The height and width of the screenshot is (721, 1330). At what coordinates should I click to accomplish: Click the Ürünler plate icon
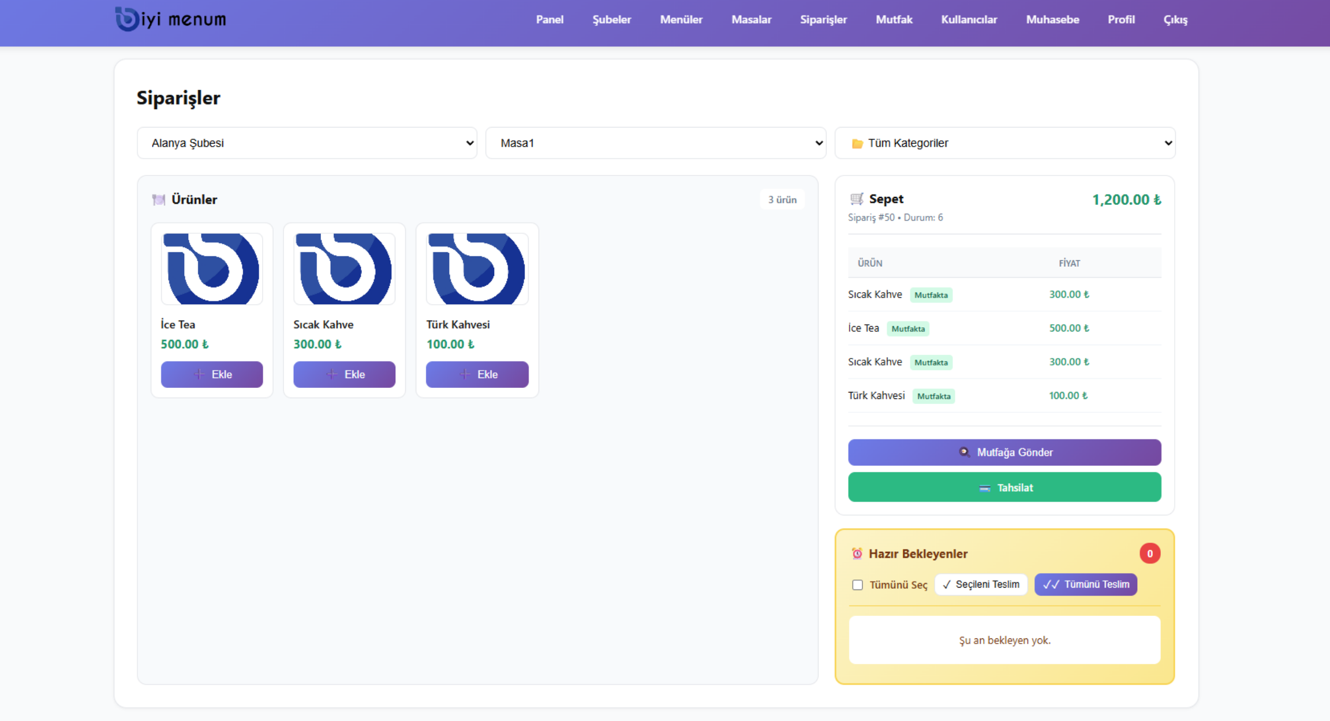coord(158,200)
